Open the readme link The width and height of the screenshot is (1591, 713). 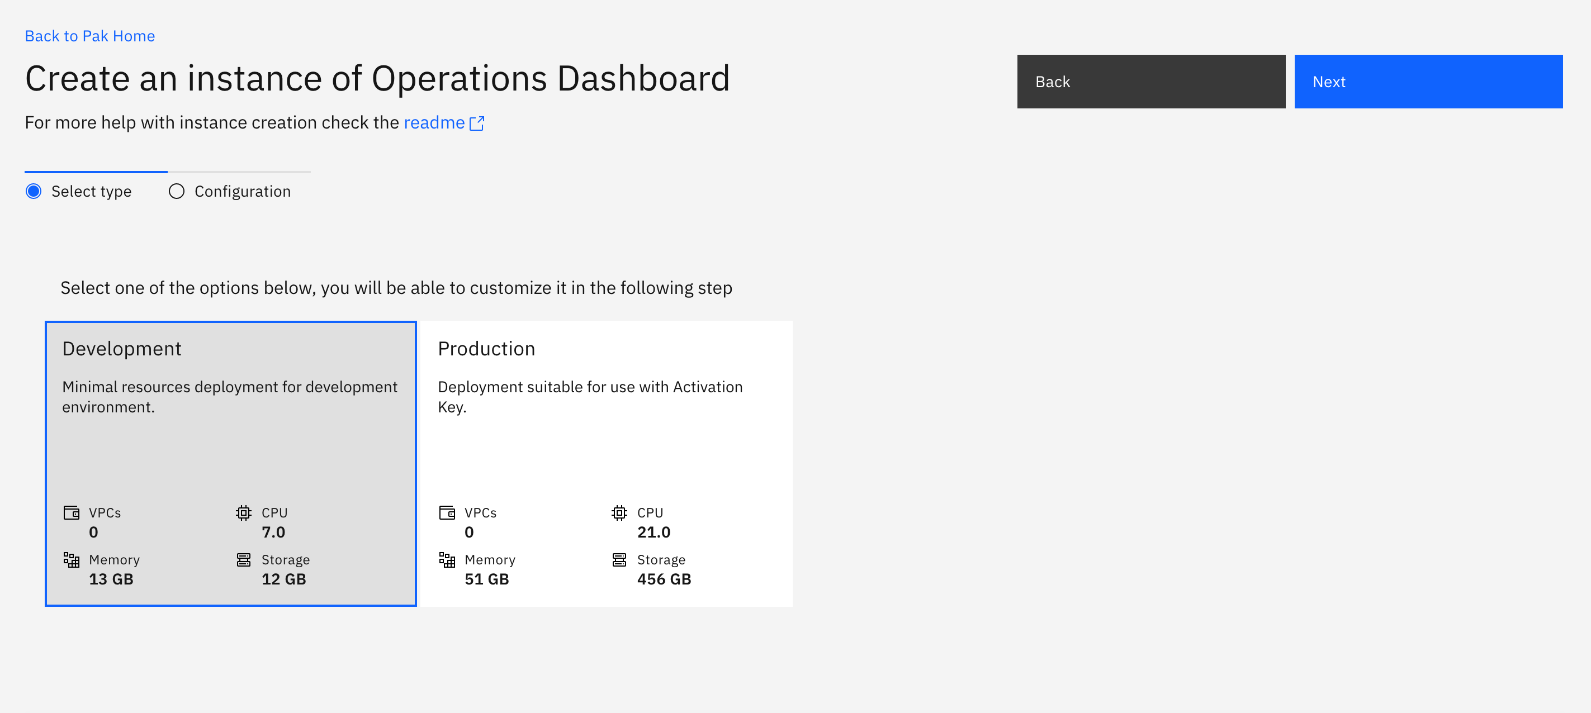[x=434, y=122]
